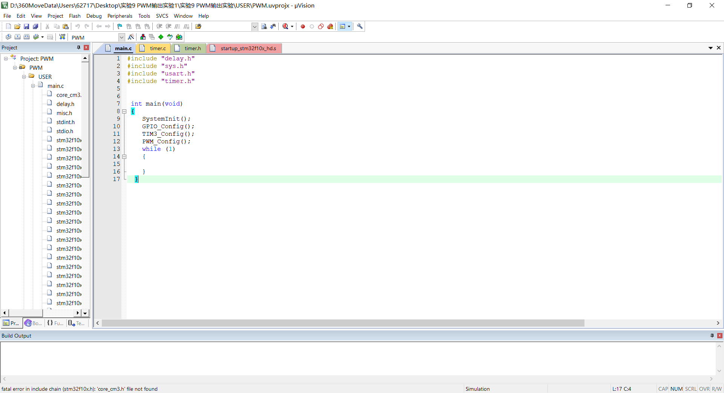Click the Paste icon
Screen dimensions: 724x393
[66, 26]
